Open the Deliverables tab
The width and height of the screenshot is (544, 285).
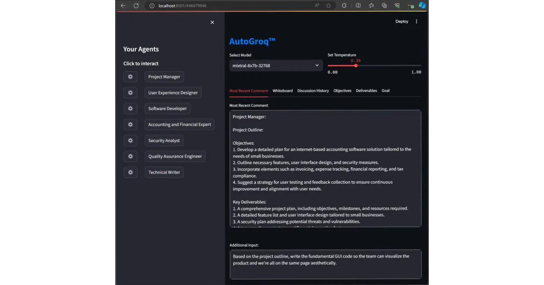click(366, 90)
